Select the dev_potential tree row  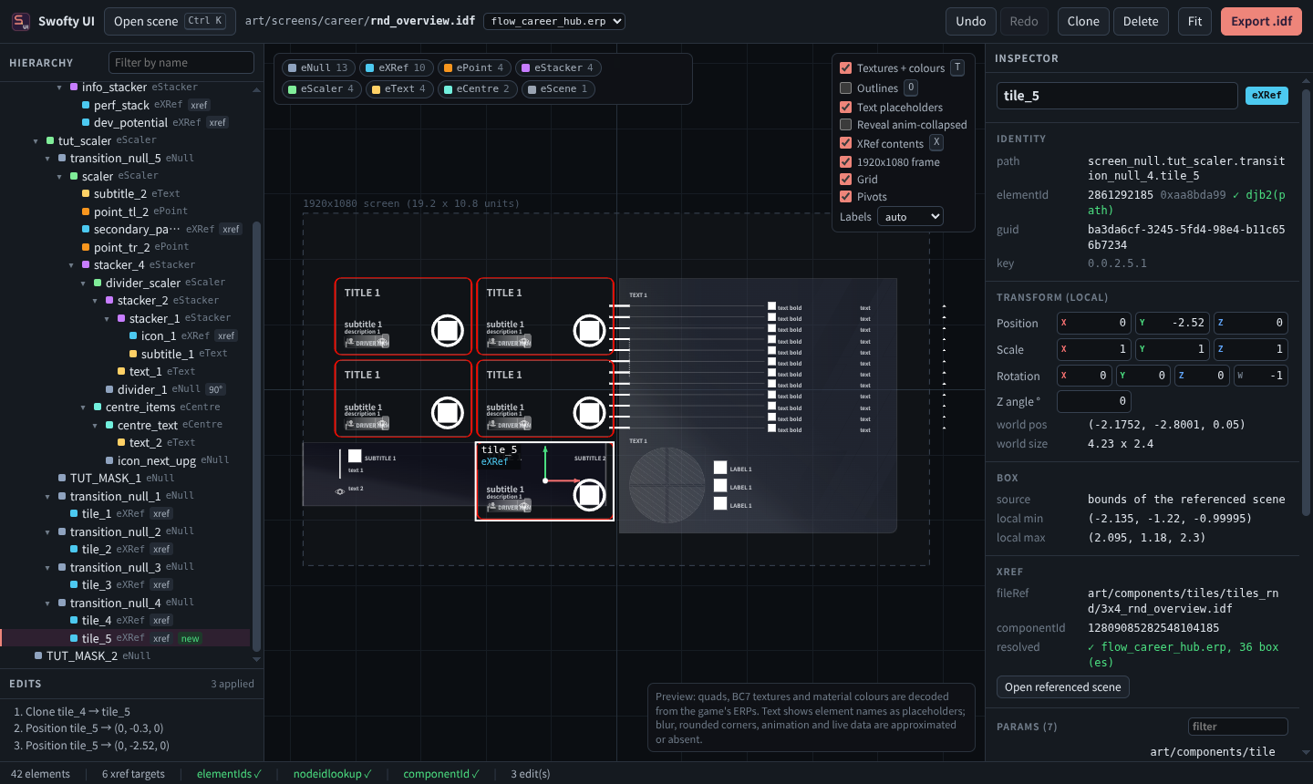[x=125, y=122]
